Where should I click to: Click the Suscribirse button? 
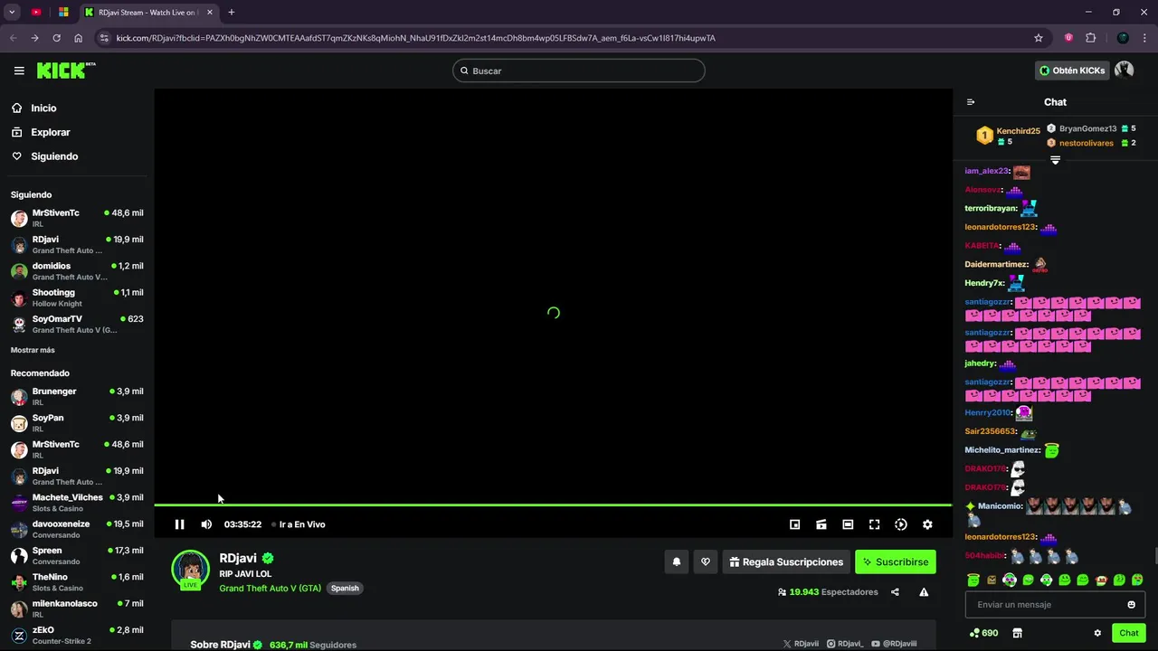click(896, 561)
